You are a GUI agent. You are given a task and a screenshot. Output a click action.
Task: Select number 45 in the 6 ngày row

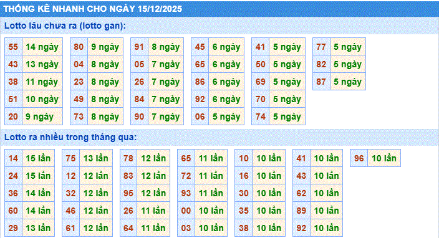coord(200,47)
